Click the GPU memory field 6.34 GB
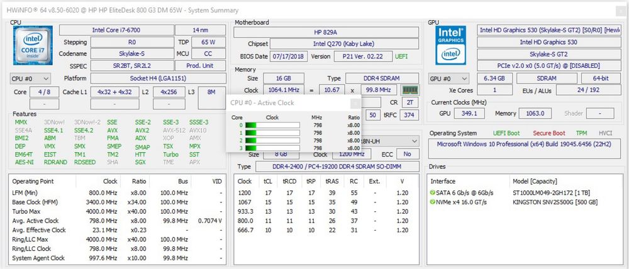 point(494,79)
